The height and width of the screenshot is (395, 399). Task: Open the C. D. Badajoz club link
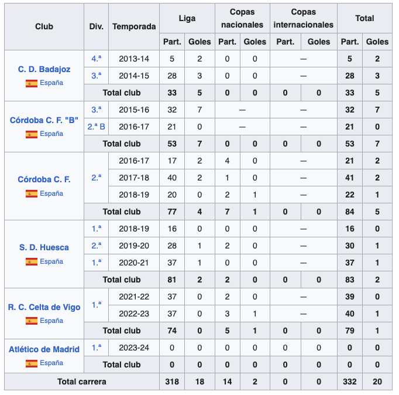tap(44, 69)
